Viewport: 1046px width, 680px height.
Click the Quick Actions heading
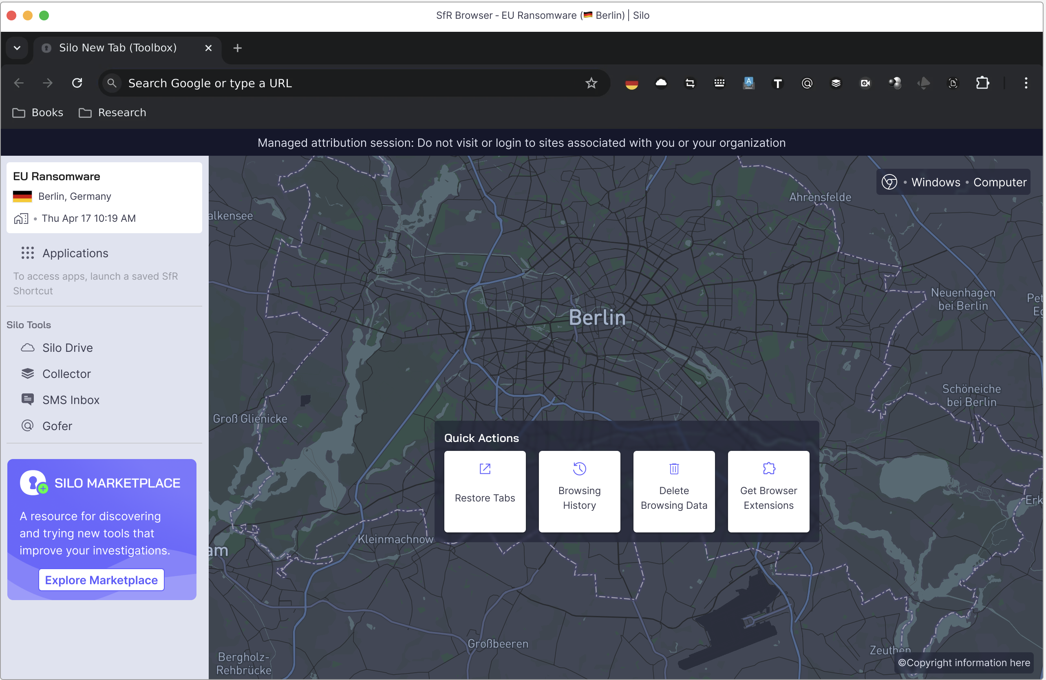(x=481, y=438)
